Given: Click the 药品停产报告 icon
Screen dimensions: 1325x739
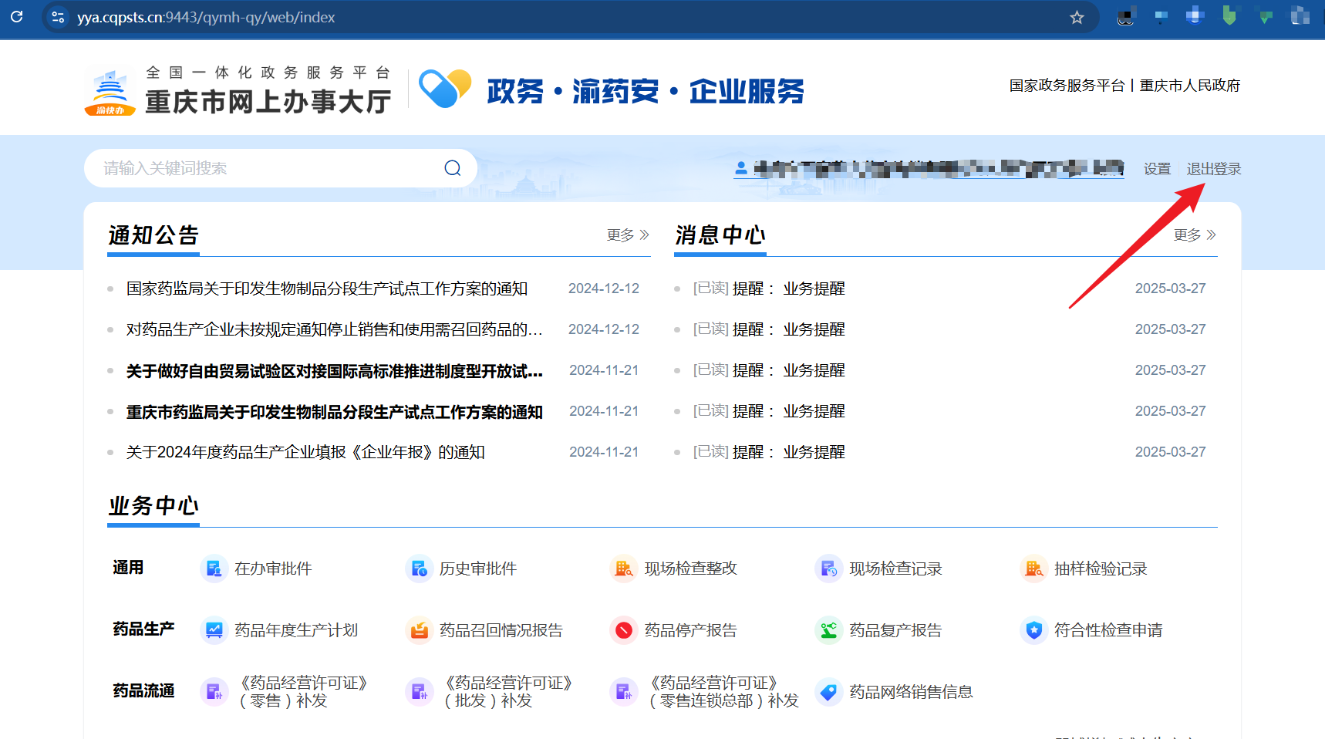Looking at the screenshot, I should pyautogui.click(x=623, y=630).
